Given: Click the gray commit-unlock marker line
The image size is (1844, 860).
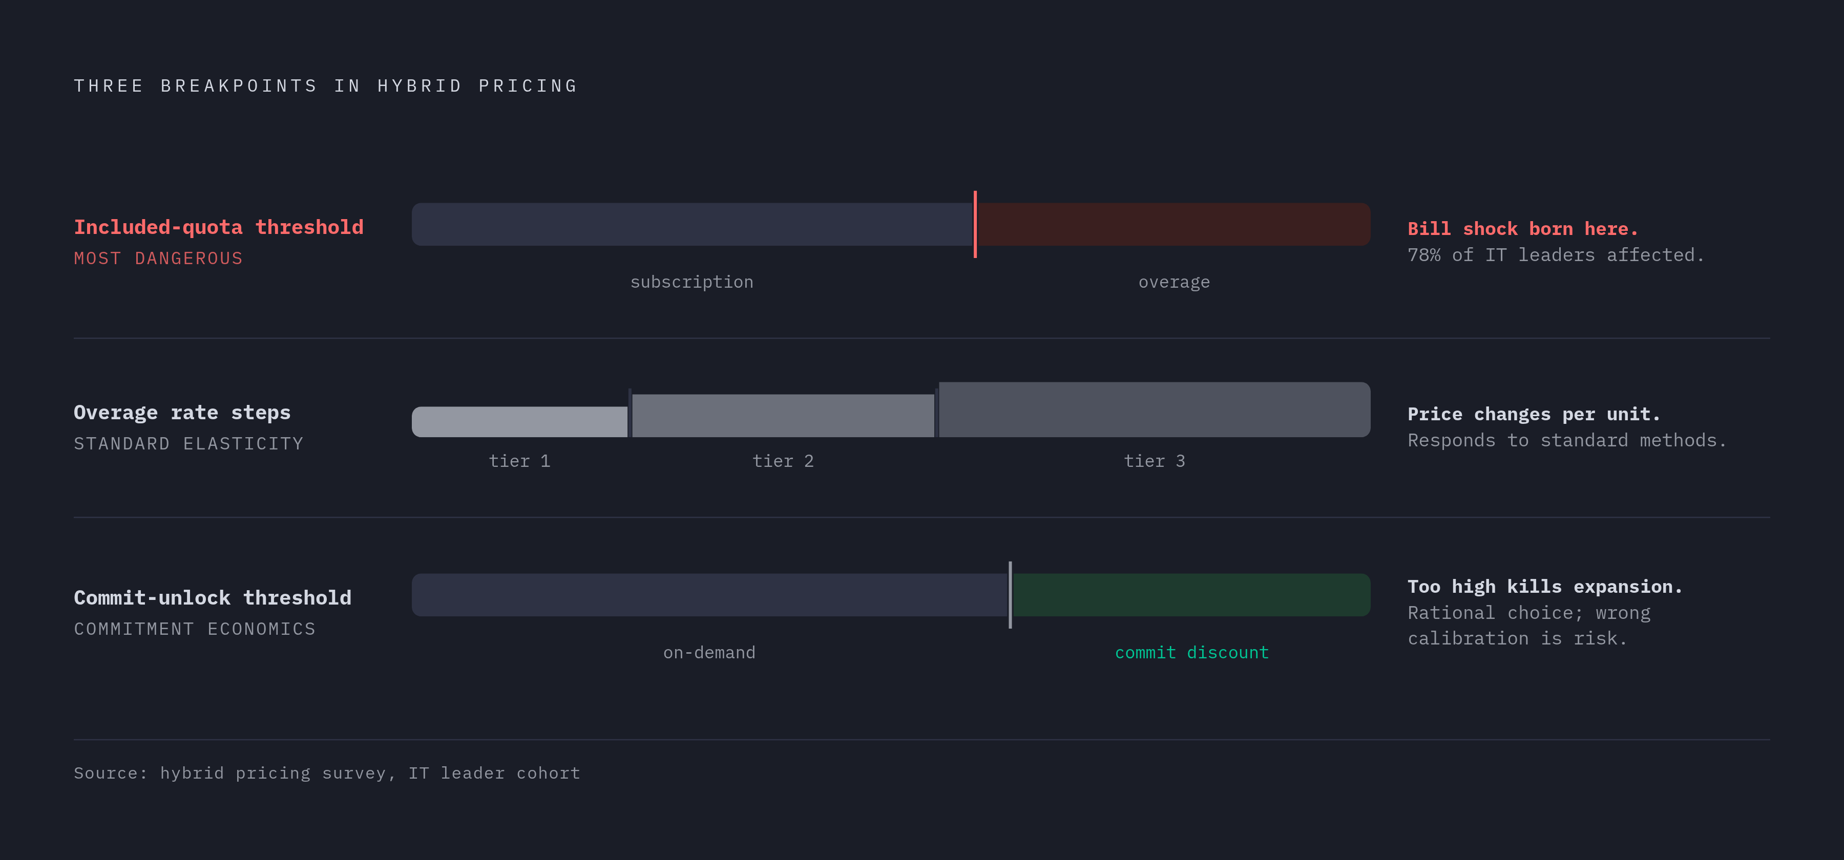Looking at the screenshot, I should pyautogui.click(x=1010, y=594).
